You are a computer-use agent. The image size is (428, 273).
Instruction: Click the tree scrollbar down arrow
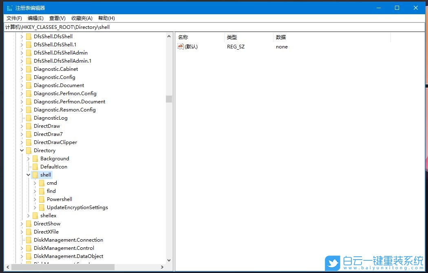(168, 260)
